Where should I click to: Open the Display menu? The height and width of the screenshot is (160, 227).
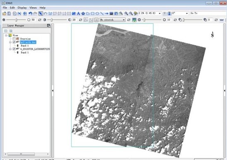[22, 8]
